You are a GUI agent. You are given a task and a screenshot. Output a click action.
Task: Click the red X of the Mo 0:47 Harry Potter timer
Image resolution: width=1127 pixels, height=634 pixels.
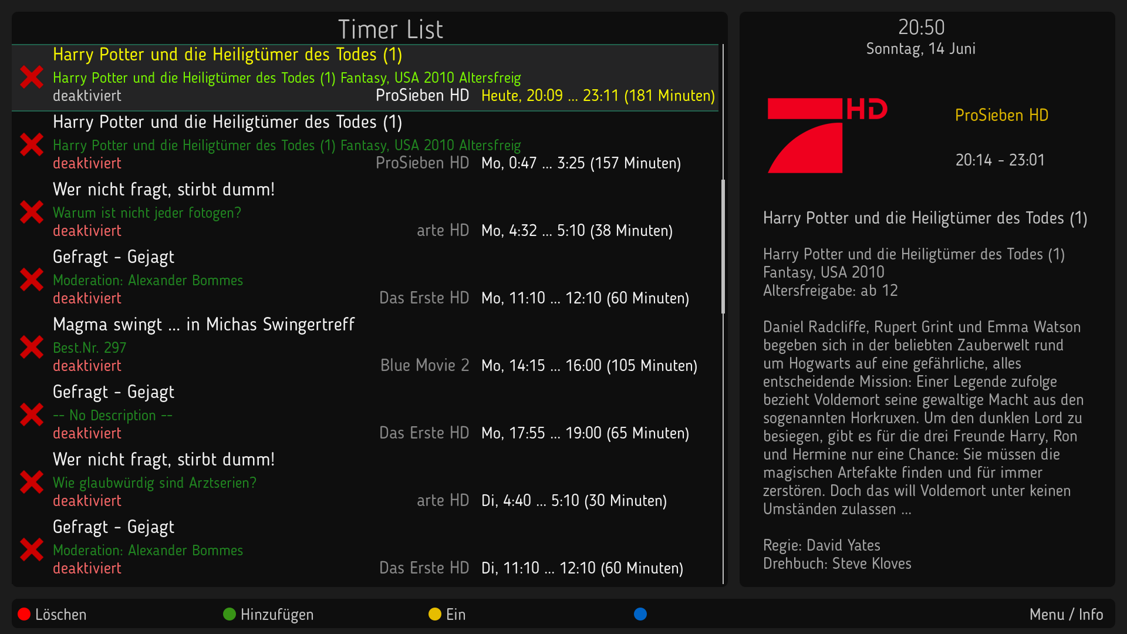[x=32, y=145]
